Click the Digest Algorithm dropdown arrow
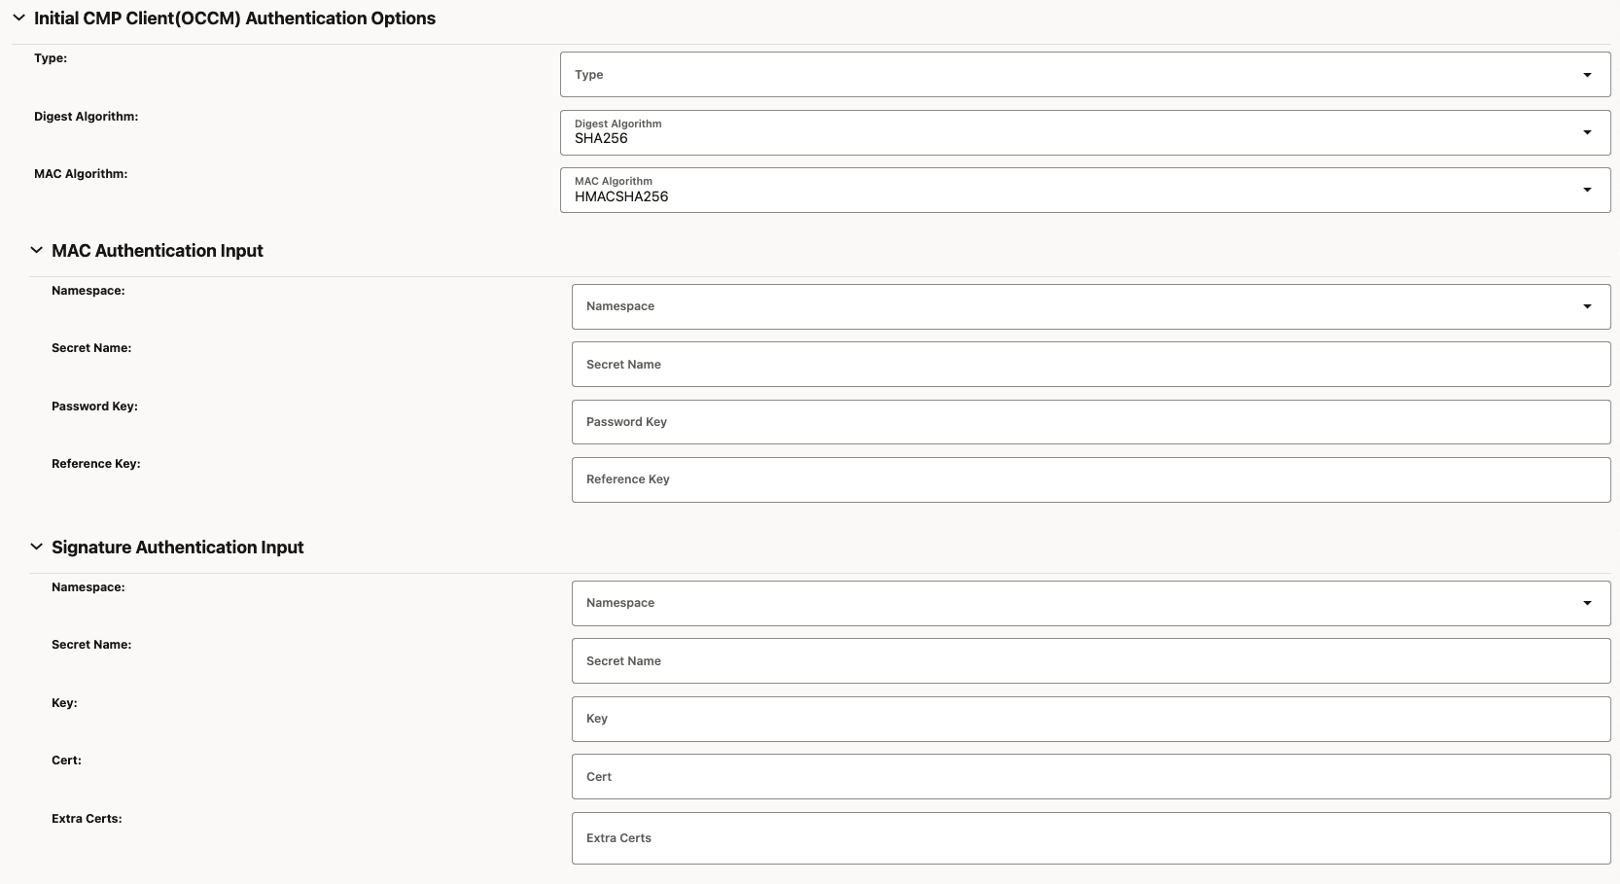This screenshot has width=1620, height=884. 1588,132
